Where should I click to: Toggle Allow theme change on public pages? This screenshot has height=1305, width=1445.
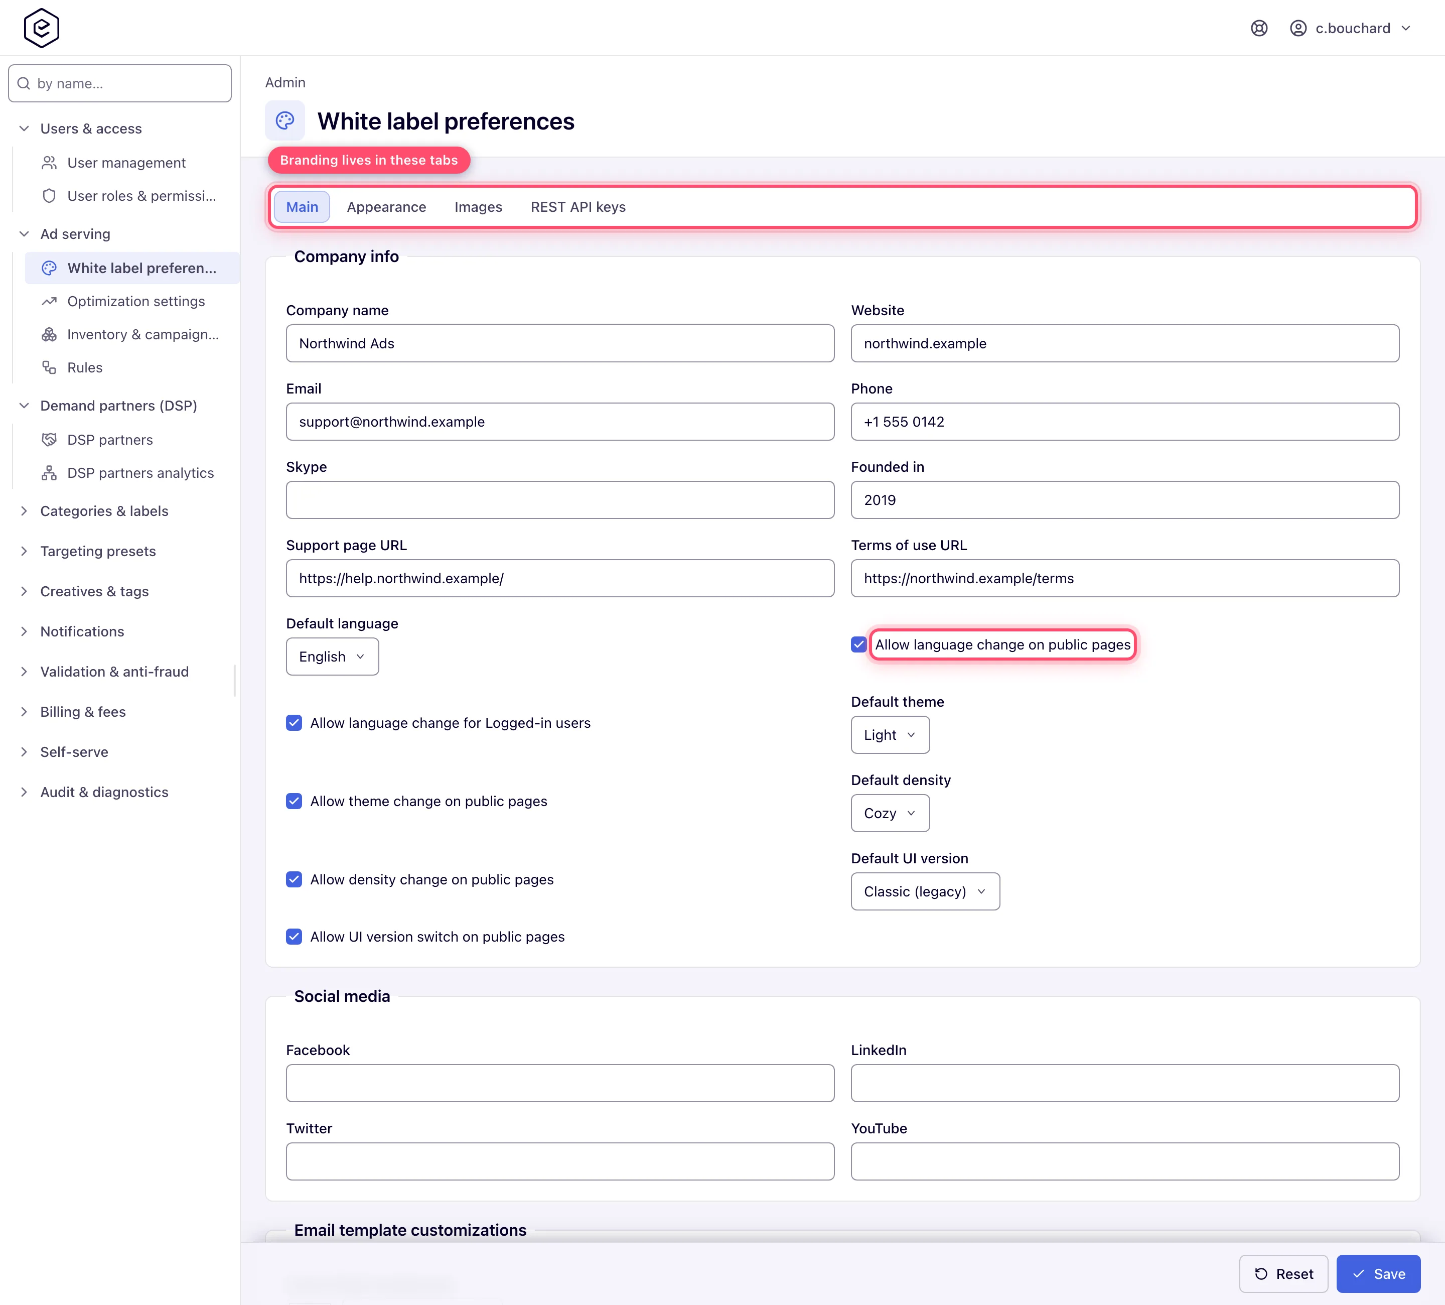coord(294,801)
